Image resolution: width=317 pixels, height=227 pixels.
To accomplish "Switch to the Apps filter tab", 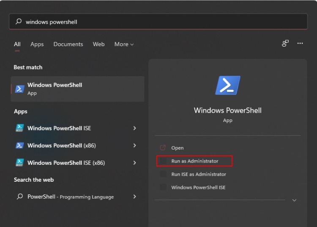I will click(37, 44).
